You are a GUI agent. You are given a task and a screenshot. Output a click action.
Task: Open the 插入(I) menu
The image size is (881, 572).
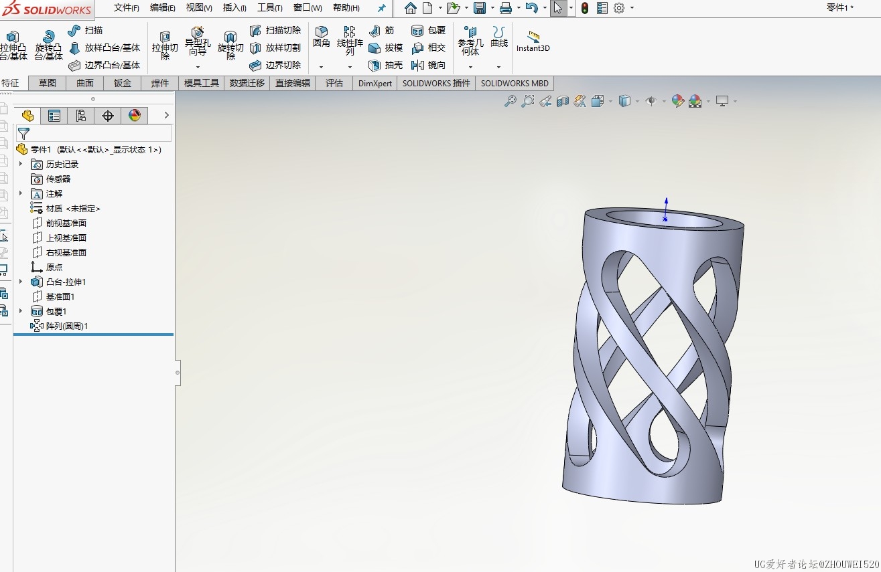(x=234, y=8)
